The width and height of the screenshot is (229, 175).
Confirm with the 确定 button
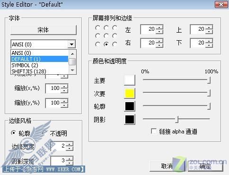pyautogui.click(x=205, y=166)
